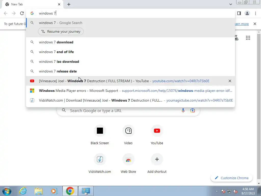The height and width of the screenshot is (196, 261).
Task: Click Customize Chrome button
Action: click(x=231, y=178)
